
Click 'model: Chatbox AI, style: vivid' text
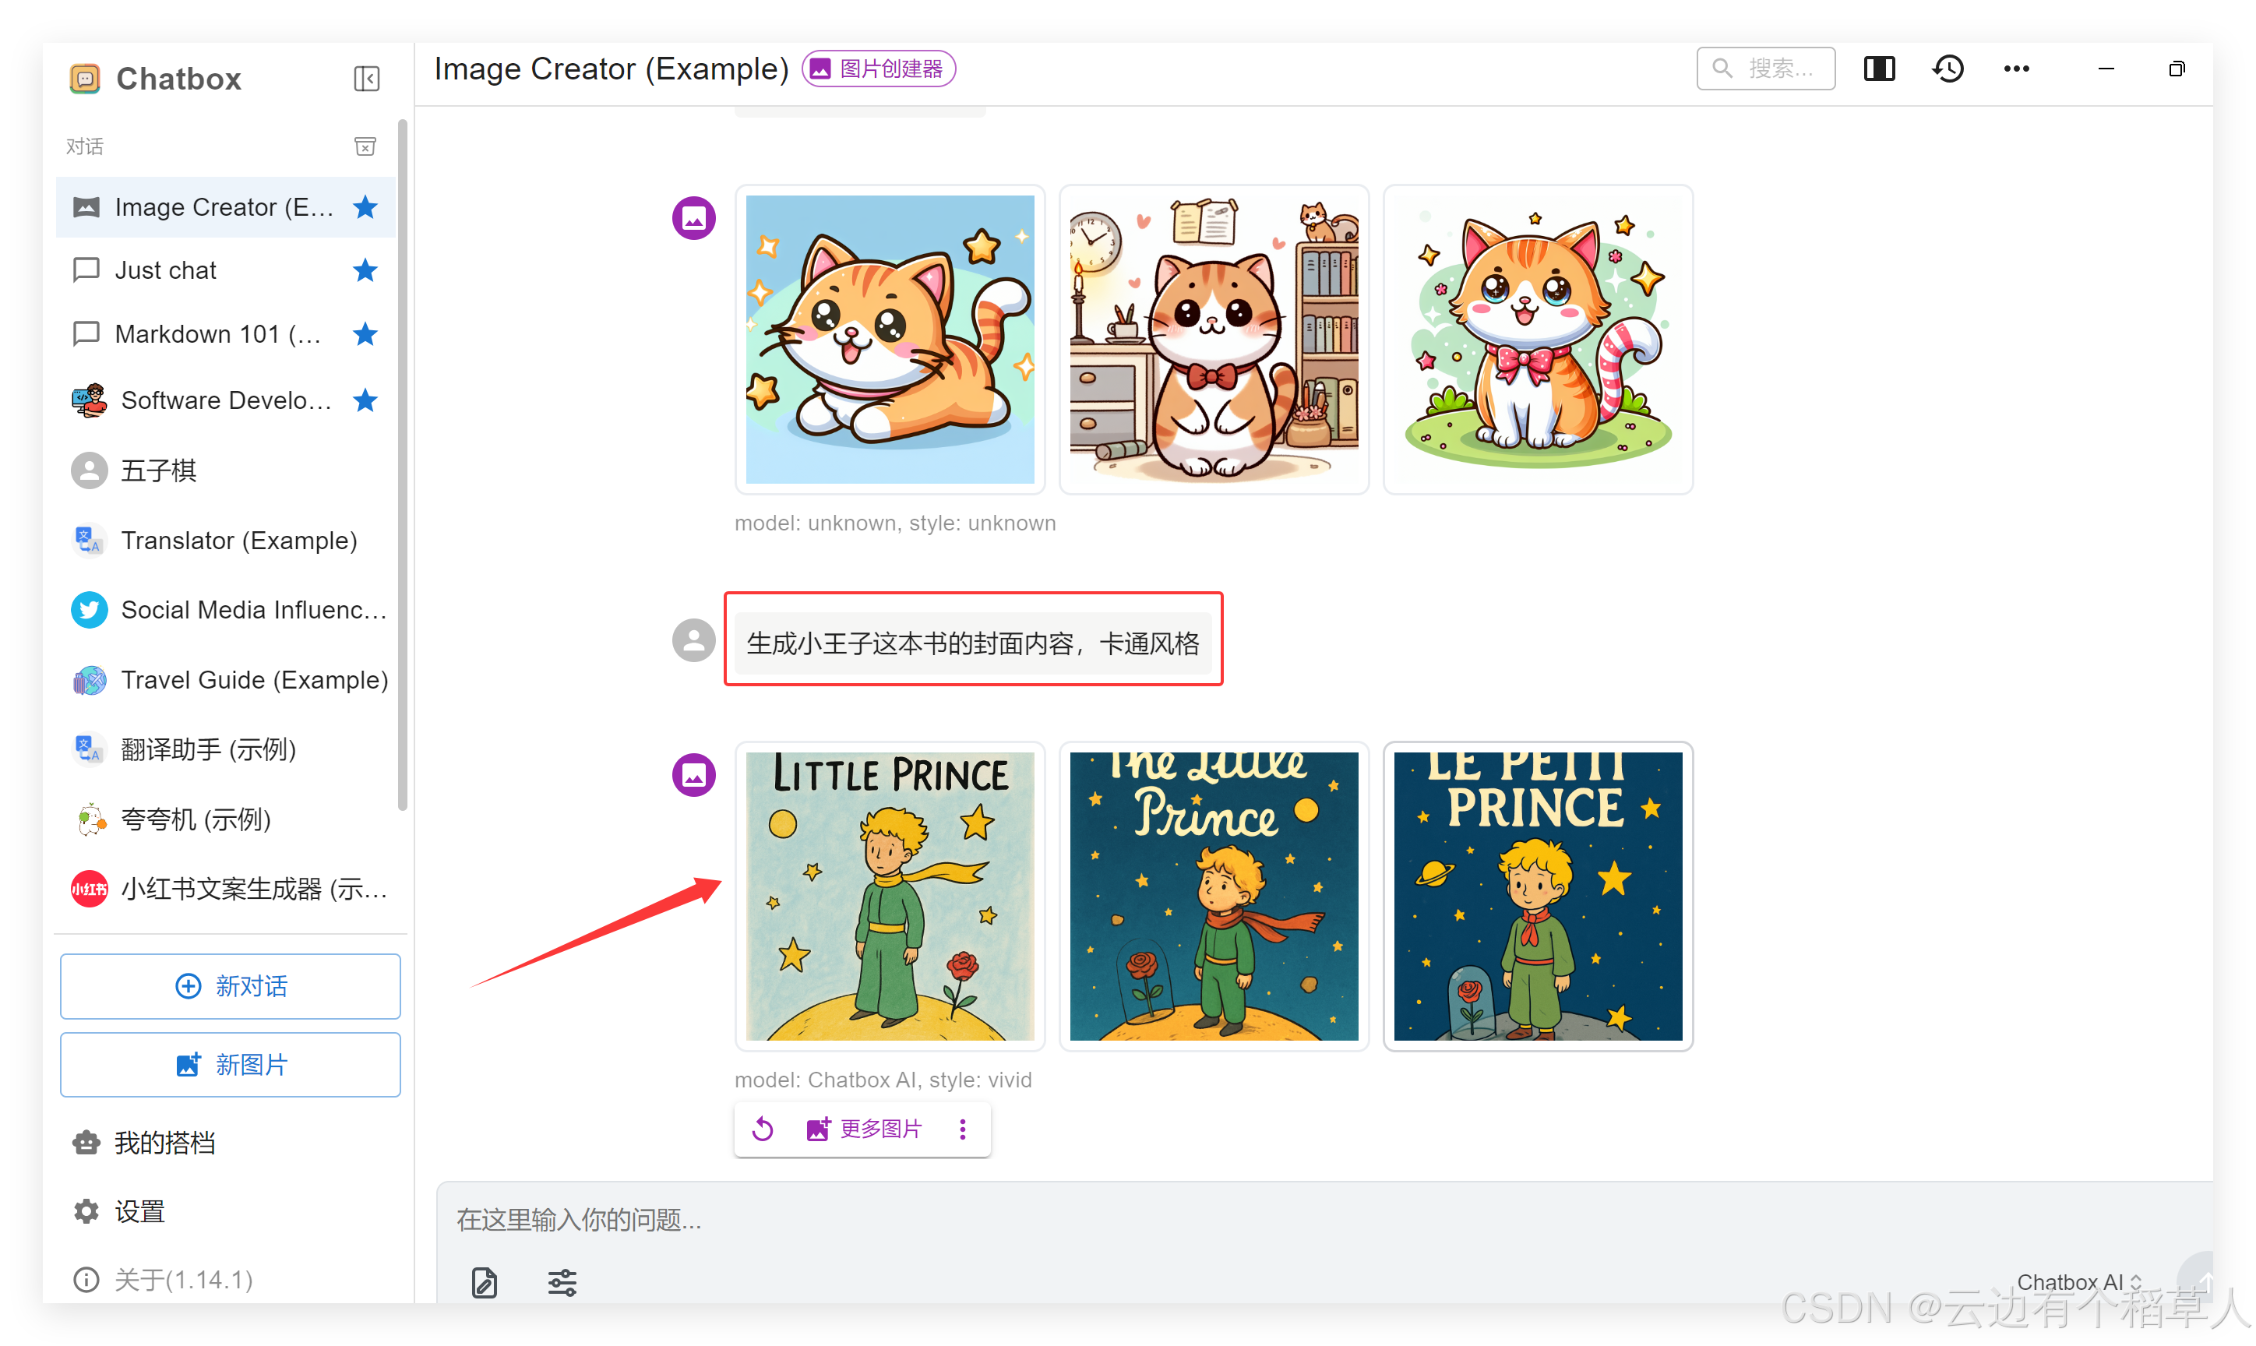[x=883, y=1080]
